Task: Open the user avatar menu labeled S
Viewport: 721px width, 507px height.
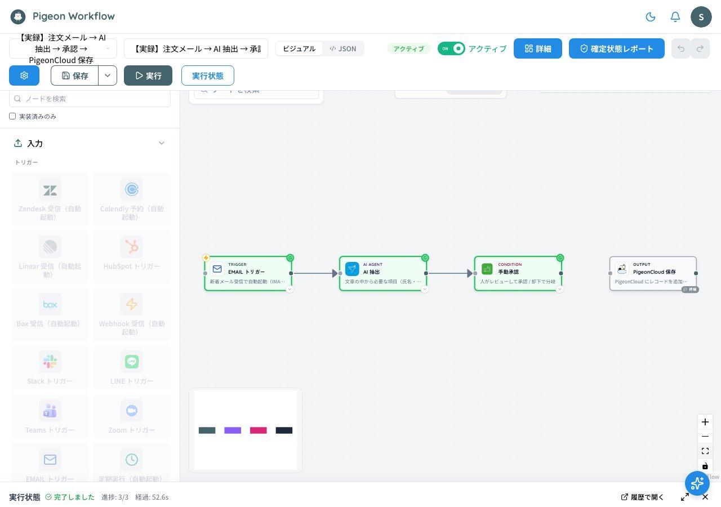Action: point(701,17)
